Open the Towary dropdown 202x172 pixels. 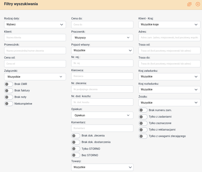[x=102, y=167]
